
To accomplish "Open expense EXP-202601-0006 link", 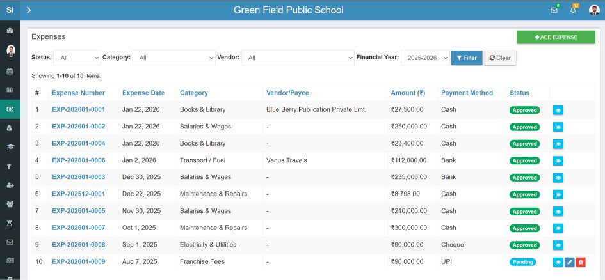I will pyautogui.click(x=78, y=160).
